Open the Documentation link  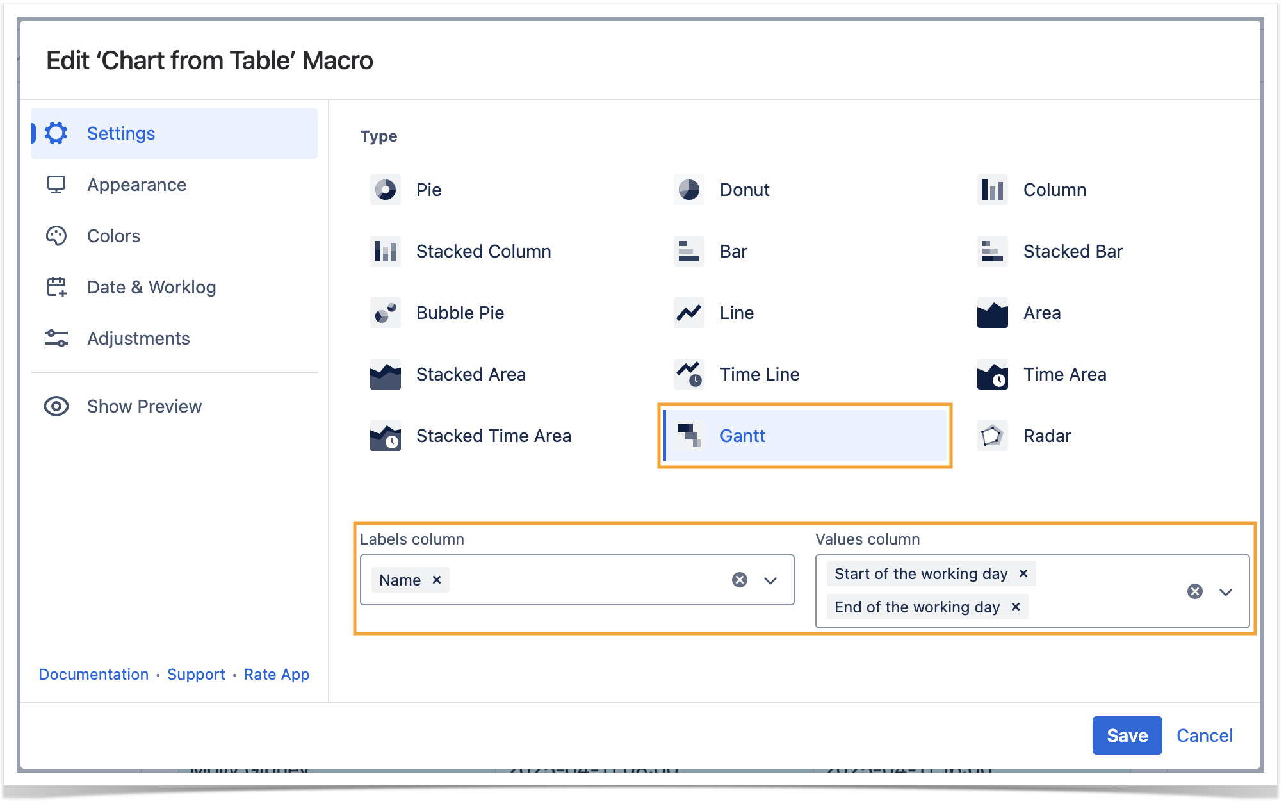pos(94,675)
